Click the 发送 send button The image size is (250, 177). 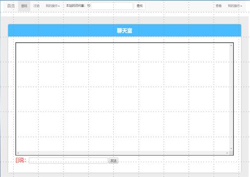[113, 161]
